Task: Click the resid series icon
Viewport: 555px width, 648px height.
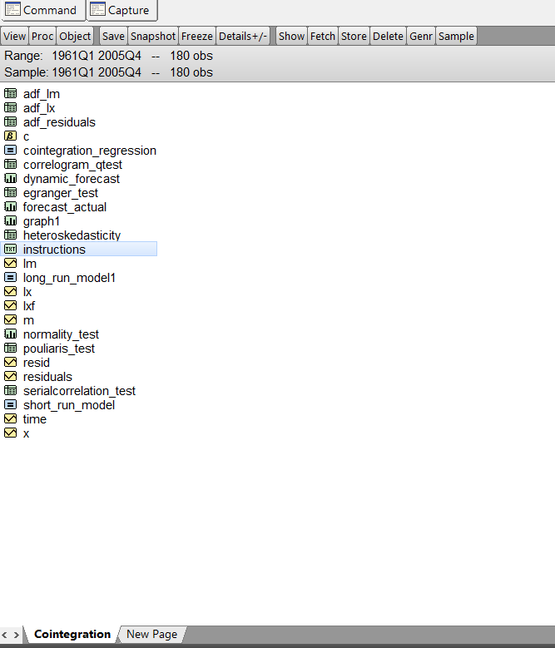Action: point(10,362)
